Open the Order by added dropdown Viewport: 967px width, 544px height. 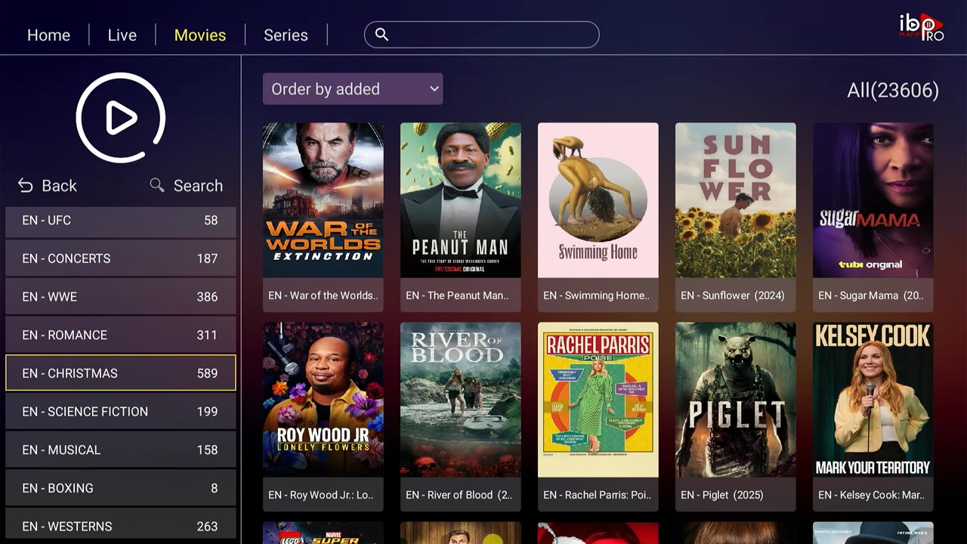point(353,89)
